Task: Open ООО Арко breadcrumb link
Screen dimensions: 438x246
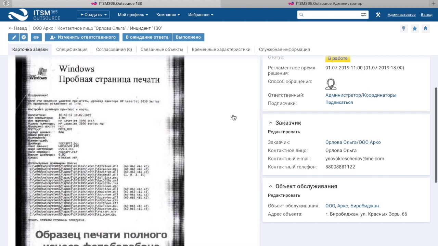Action: pyautogui.click(x=43, y=28)
